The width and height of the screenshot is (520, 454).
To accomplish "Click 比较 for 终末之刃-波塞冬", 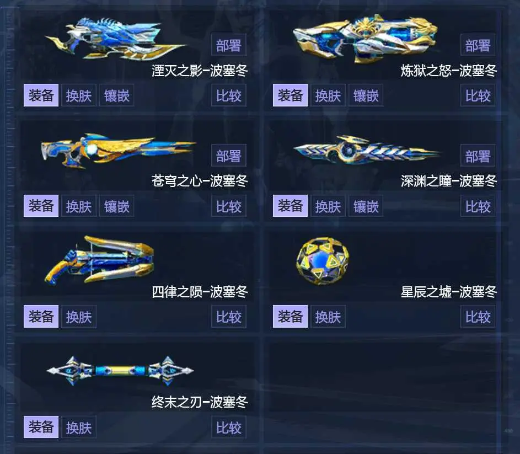I will point(229,427).
